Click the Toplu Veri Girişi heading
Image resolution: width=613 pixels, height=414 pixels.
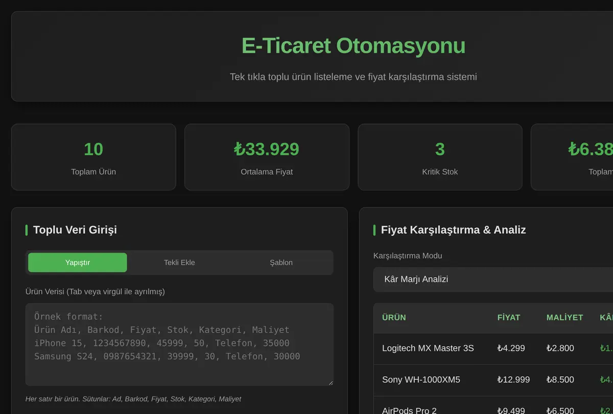75,230
